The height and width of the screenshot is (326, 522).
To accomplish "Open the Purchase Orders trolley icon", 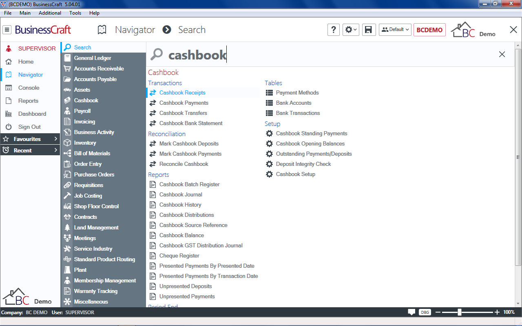I will point(67,174).
